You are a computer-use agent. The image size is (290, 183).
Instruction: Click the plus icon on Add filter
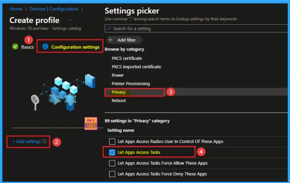(111, 40)
